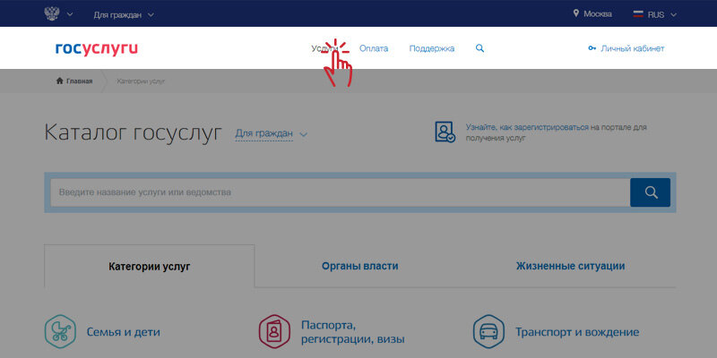This screenshot has height=358, width=717.
Task: Click the car category icon
Action: tap(488, 331)
